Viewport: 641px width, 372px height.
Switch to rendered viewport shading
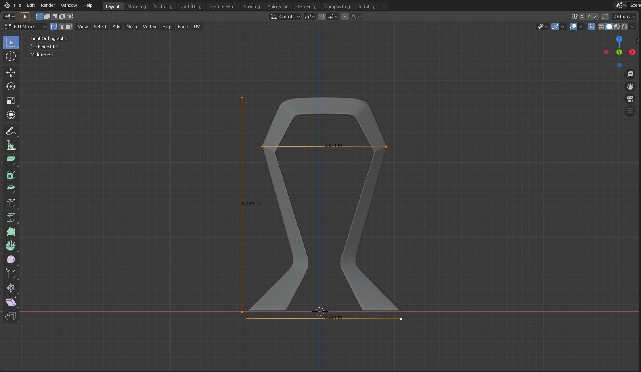624,27
